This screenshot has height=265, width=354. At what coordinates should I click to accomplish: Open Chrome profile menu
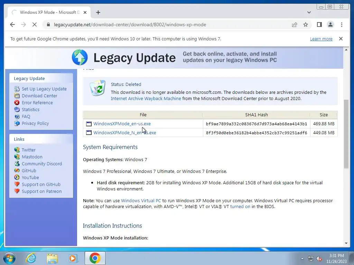tap(330, 24)
